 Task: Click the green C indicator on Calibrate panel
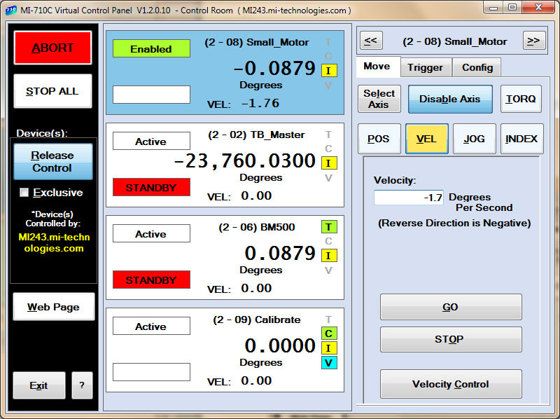(329, 334)
